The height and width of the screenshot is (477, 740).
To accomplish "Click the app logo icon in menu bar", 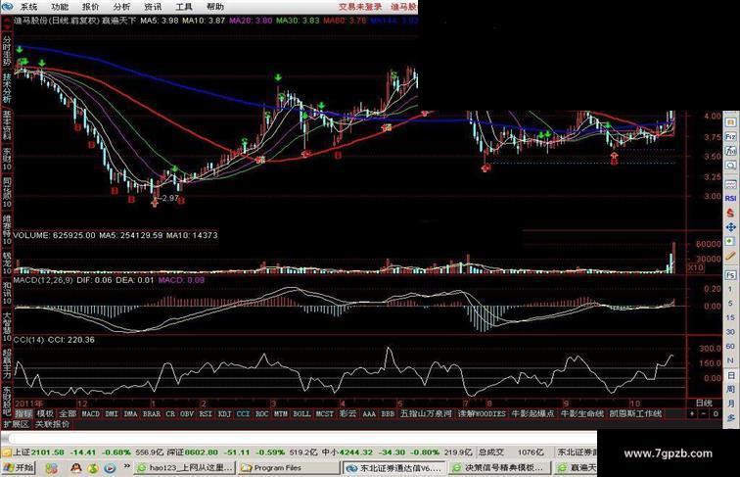I will pos(7,7).
